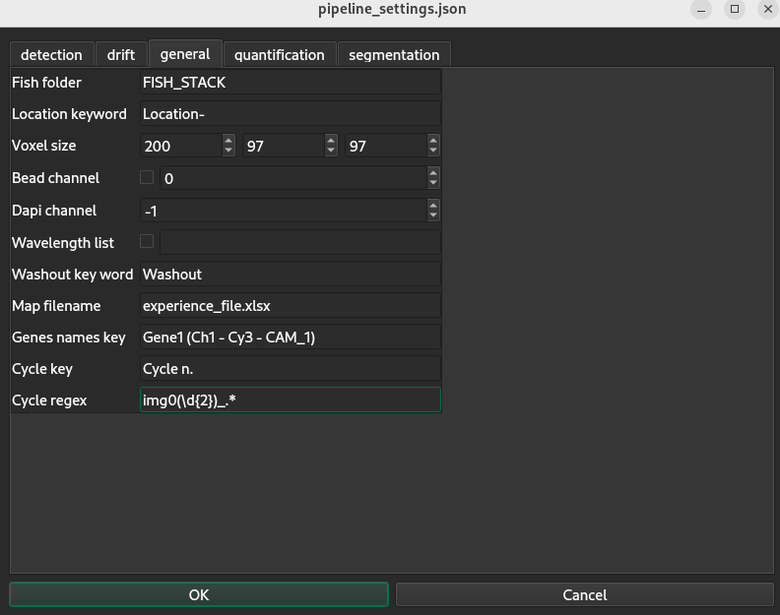Focus the Fish folder text field
This screenshot has width=780, height=615.
(x=291, y=82)
